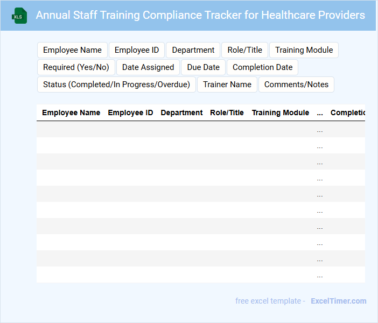Screen dimensions: 378x323
Task: Select the Due Date tag
Action: click(204, 67)
